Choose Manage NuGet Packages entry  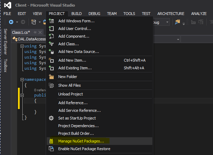pos(100,141)
